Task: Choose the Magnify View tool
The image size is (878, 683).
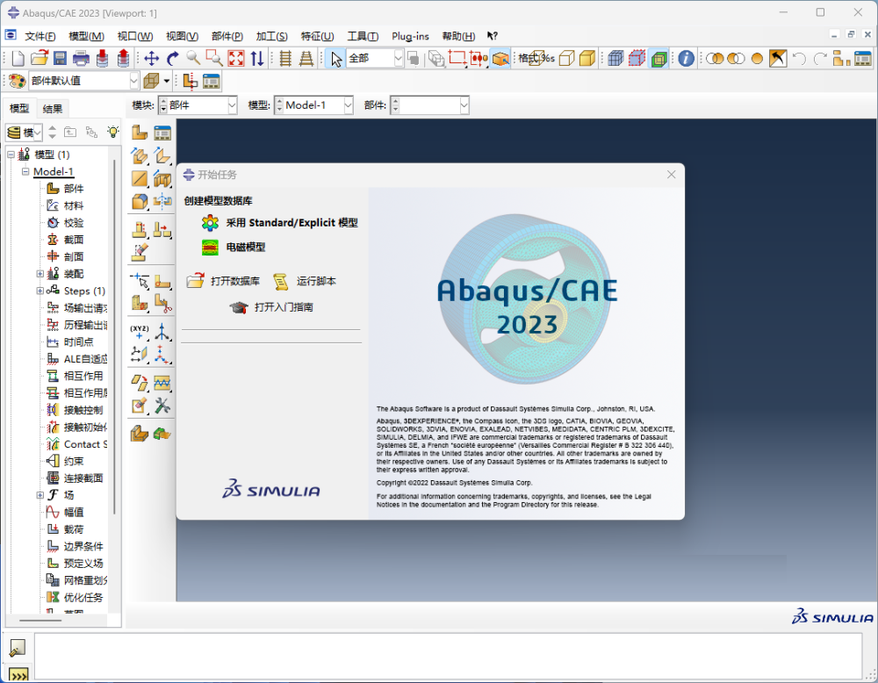Action: pyautogui.click(x=193, y=58)
